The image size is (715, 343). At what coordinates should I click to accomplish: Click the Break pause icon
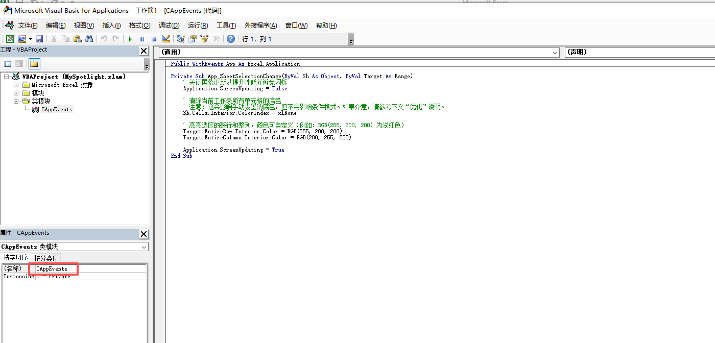tap(142, 39)
